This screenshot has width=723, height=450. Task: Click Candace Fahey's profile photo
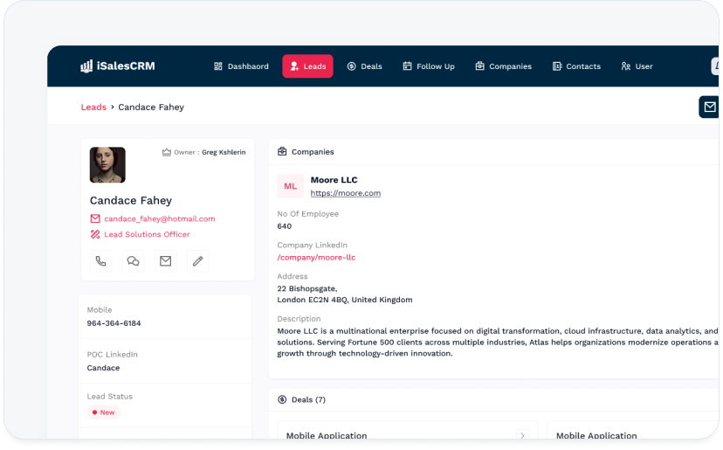pyautogui.click(x=107, y=165)
